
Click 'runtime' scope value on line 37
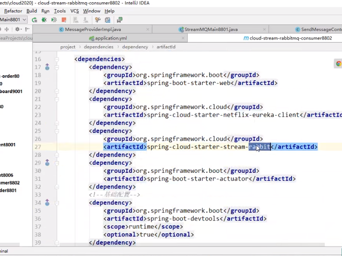point(141,227)
